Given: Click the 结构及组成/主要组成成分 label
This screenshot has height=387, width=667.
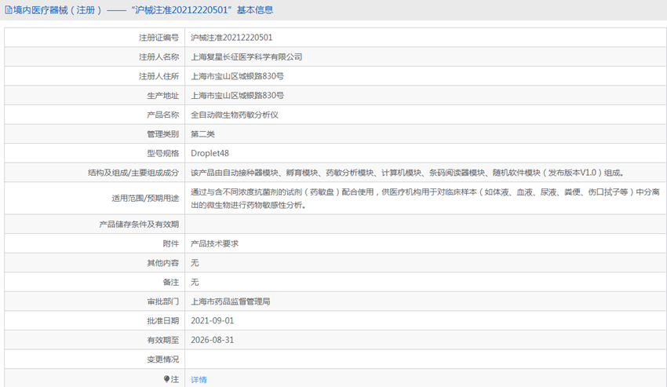Looking at the screenshot, I should pos(133,173).
